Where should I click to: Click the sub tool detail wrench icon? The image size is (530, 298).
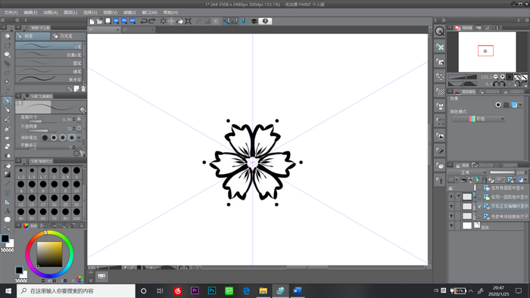coord(83,154)
